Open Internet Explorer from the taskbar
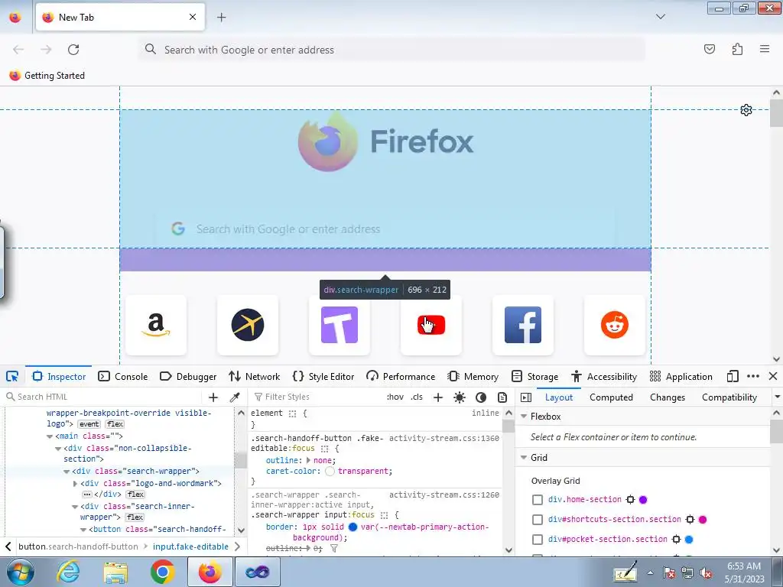This screenshot has width=783, height=587. point(68,572)
